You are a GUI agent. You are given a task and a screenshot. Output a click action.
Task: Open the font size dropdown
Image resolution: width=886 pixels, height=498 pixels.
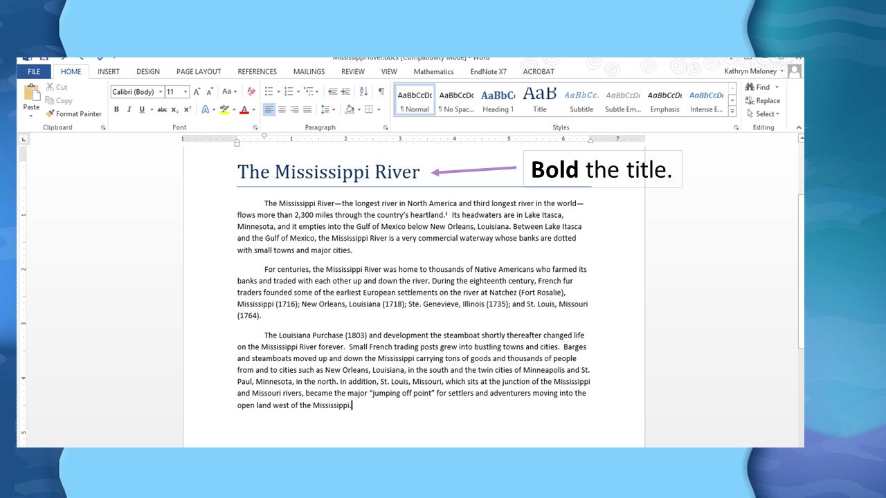click(x=186, y=92)
